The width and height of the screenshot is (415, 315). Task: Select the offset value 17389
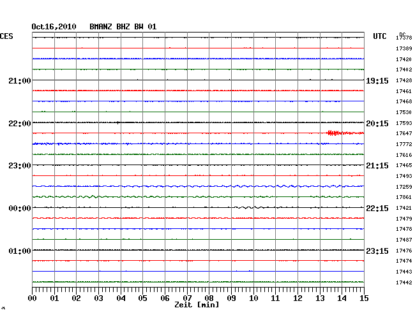(404, 48)
